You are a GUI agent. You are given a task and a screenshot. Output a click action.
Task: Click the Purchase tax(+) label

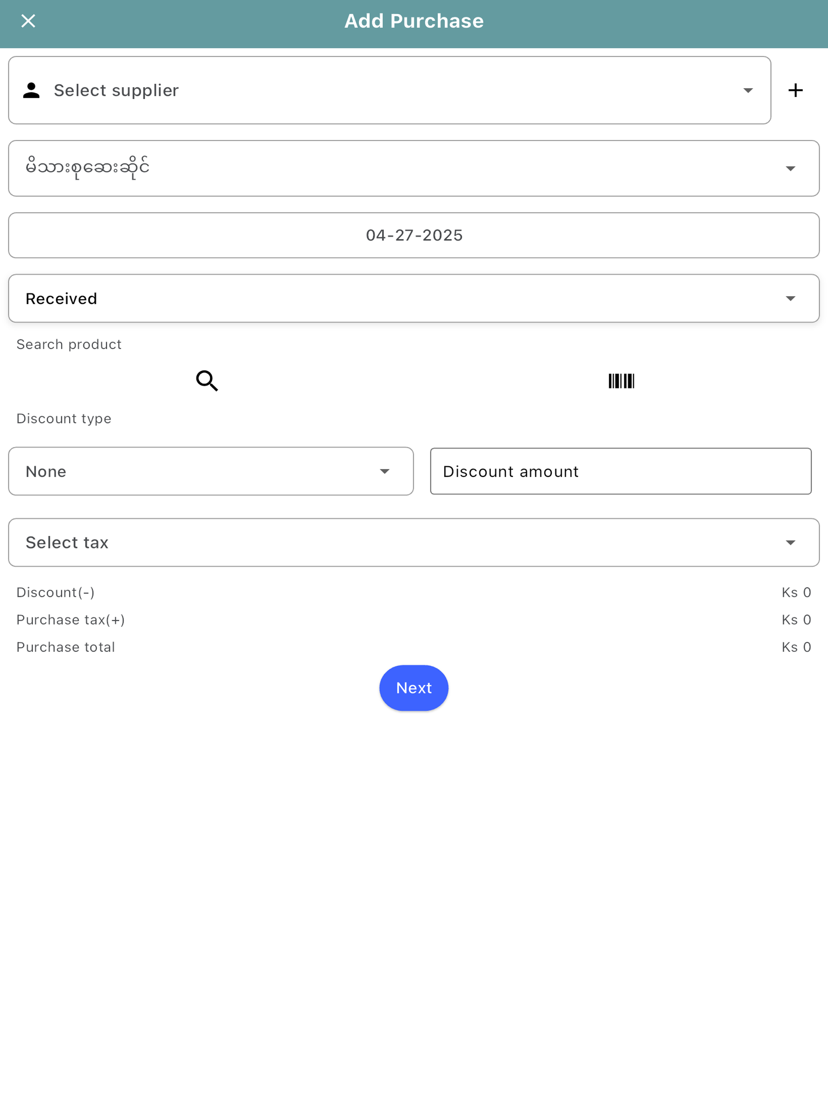click(x=71, y=620)
